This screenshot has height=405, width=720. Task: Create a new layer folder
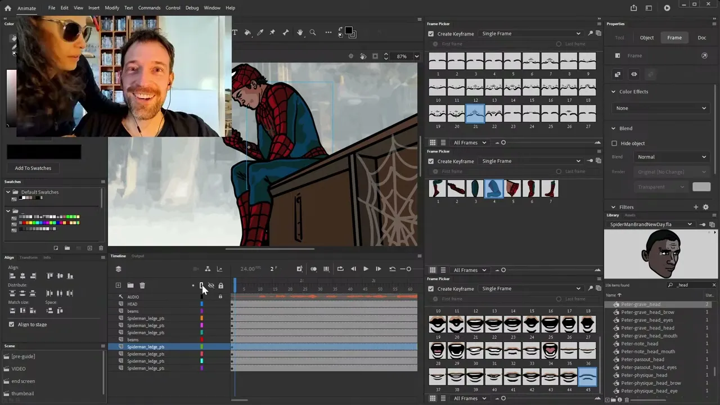click(130, 286)
